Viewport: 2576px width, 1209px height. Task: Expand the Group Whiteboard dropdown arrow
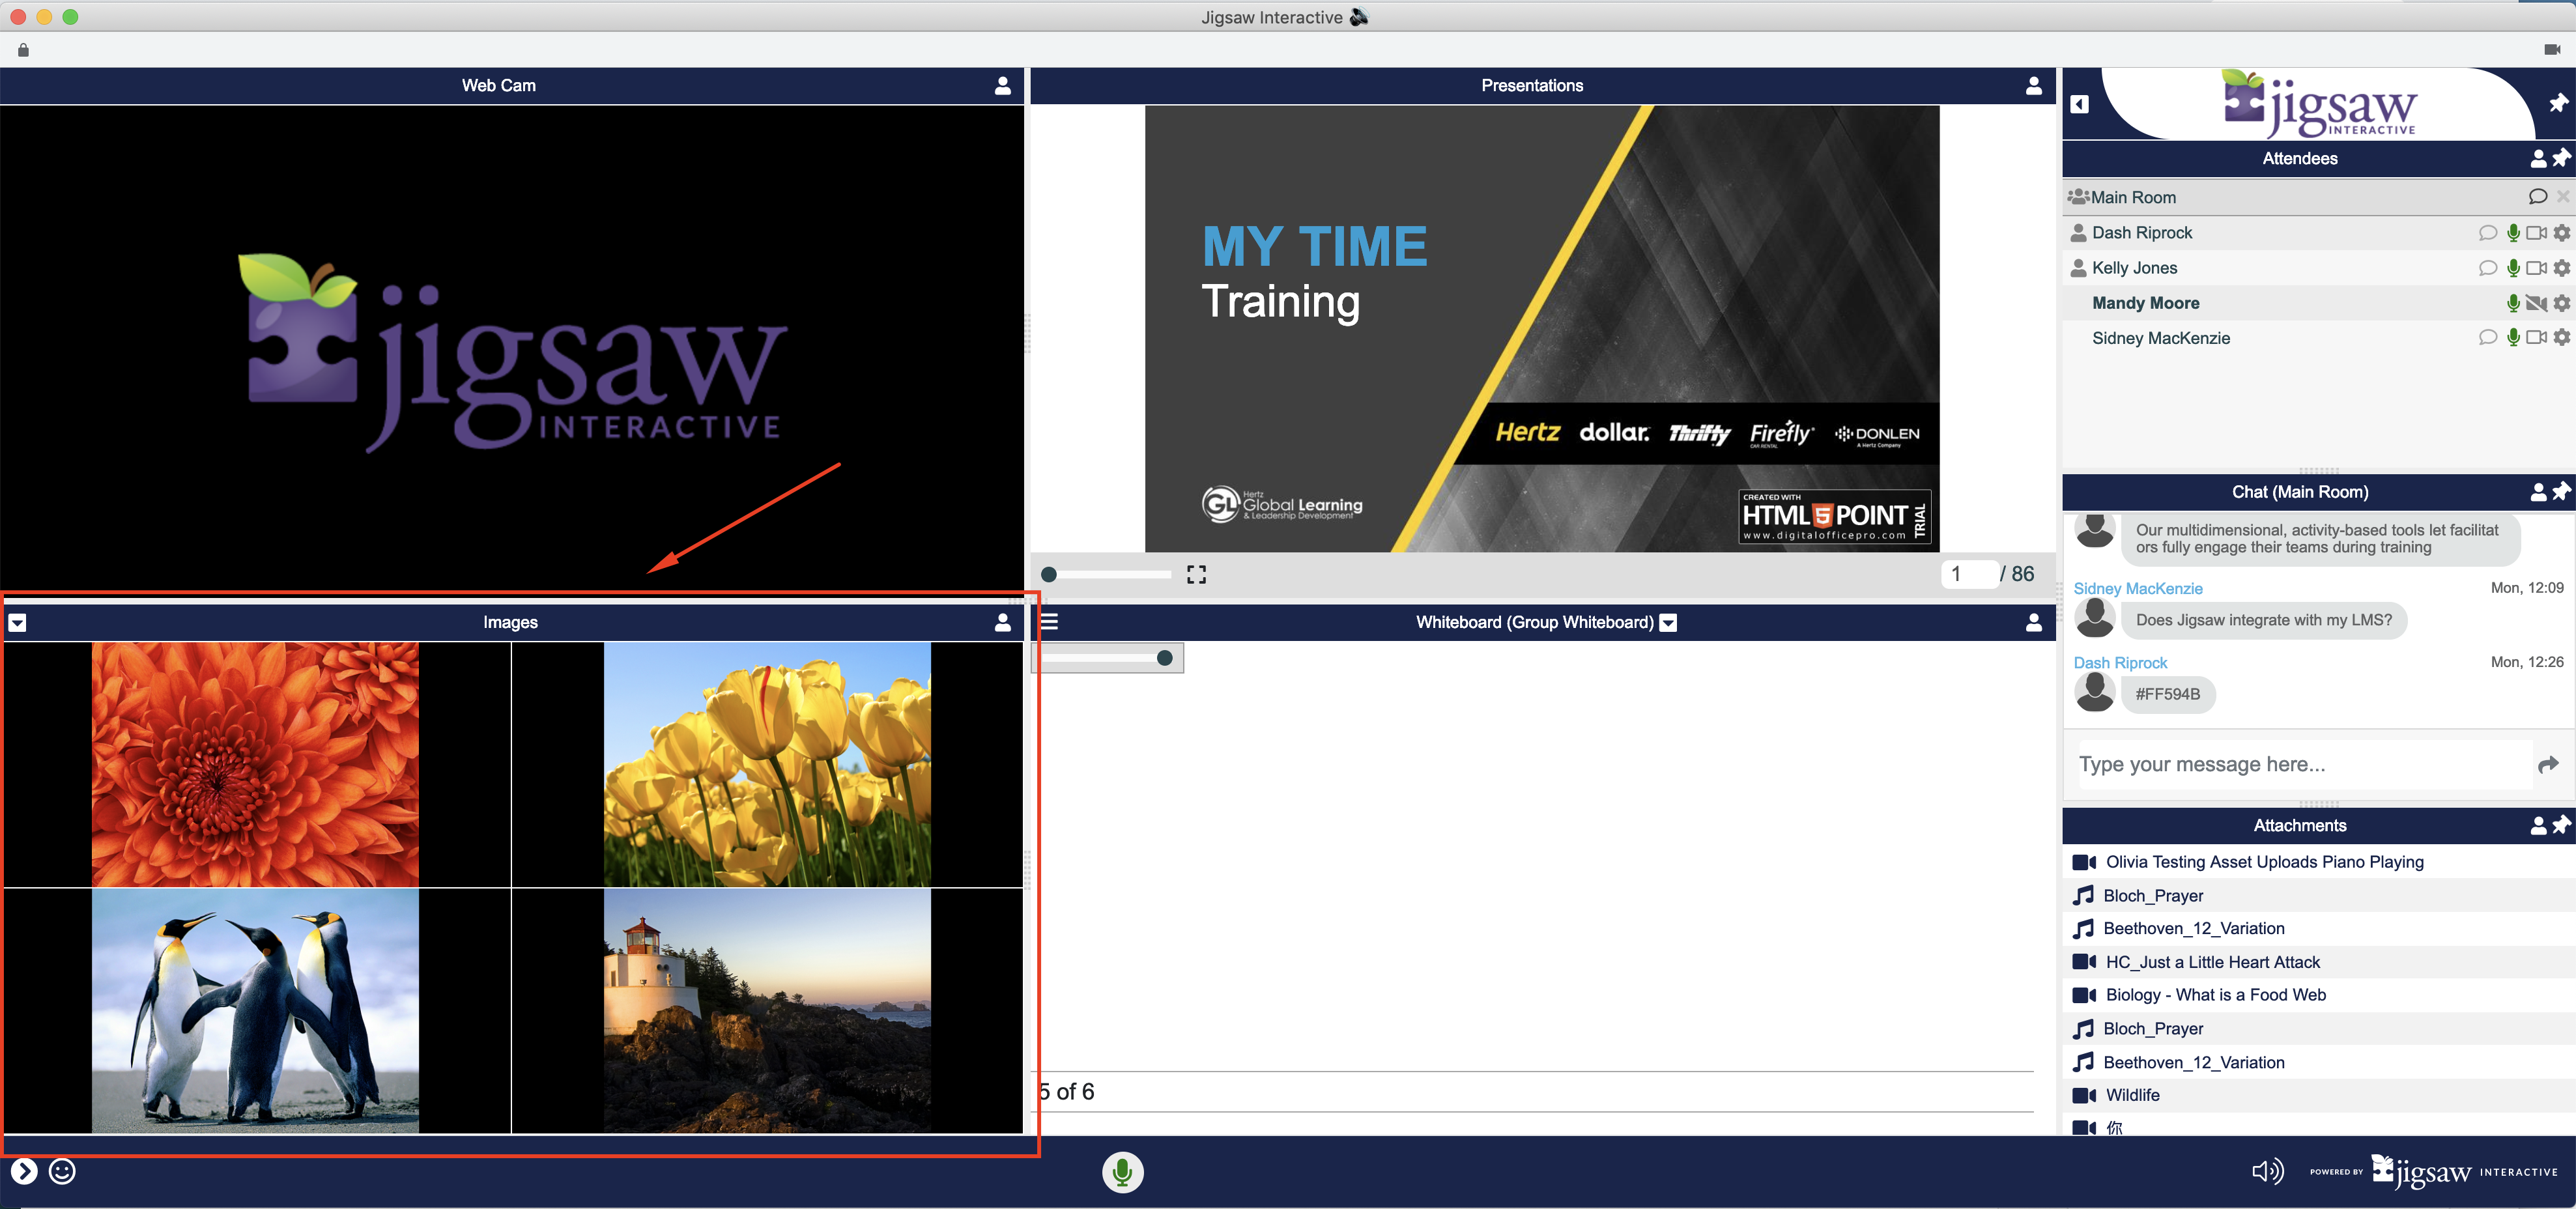click(1668, 623)
